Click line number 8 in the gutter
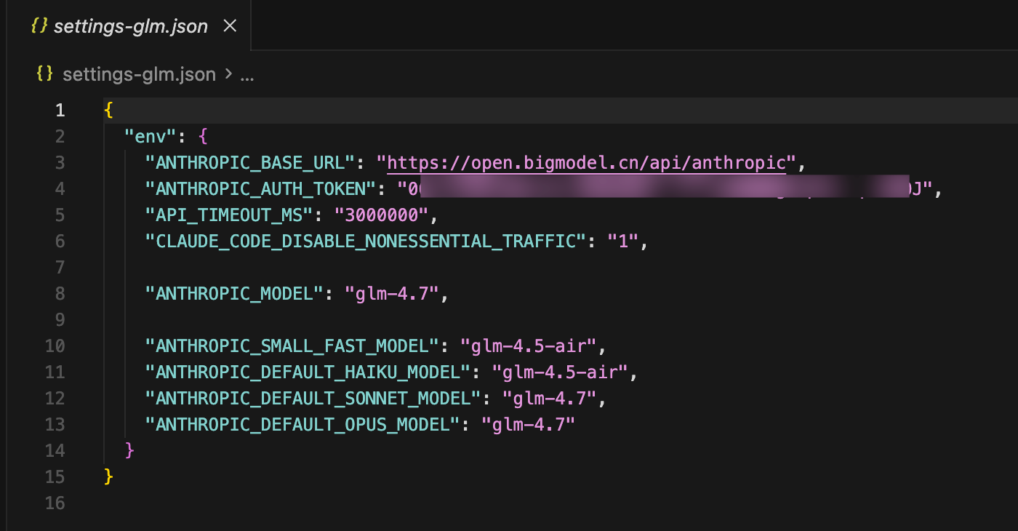 [x=60, y=294]
